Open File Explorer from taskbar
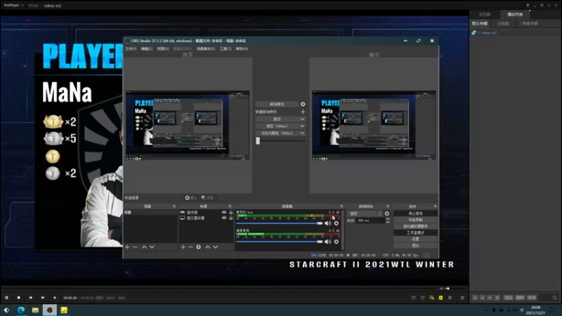The width and height of the screenshot is (562, 316). pyautogui.click(x=35, y=310)
